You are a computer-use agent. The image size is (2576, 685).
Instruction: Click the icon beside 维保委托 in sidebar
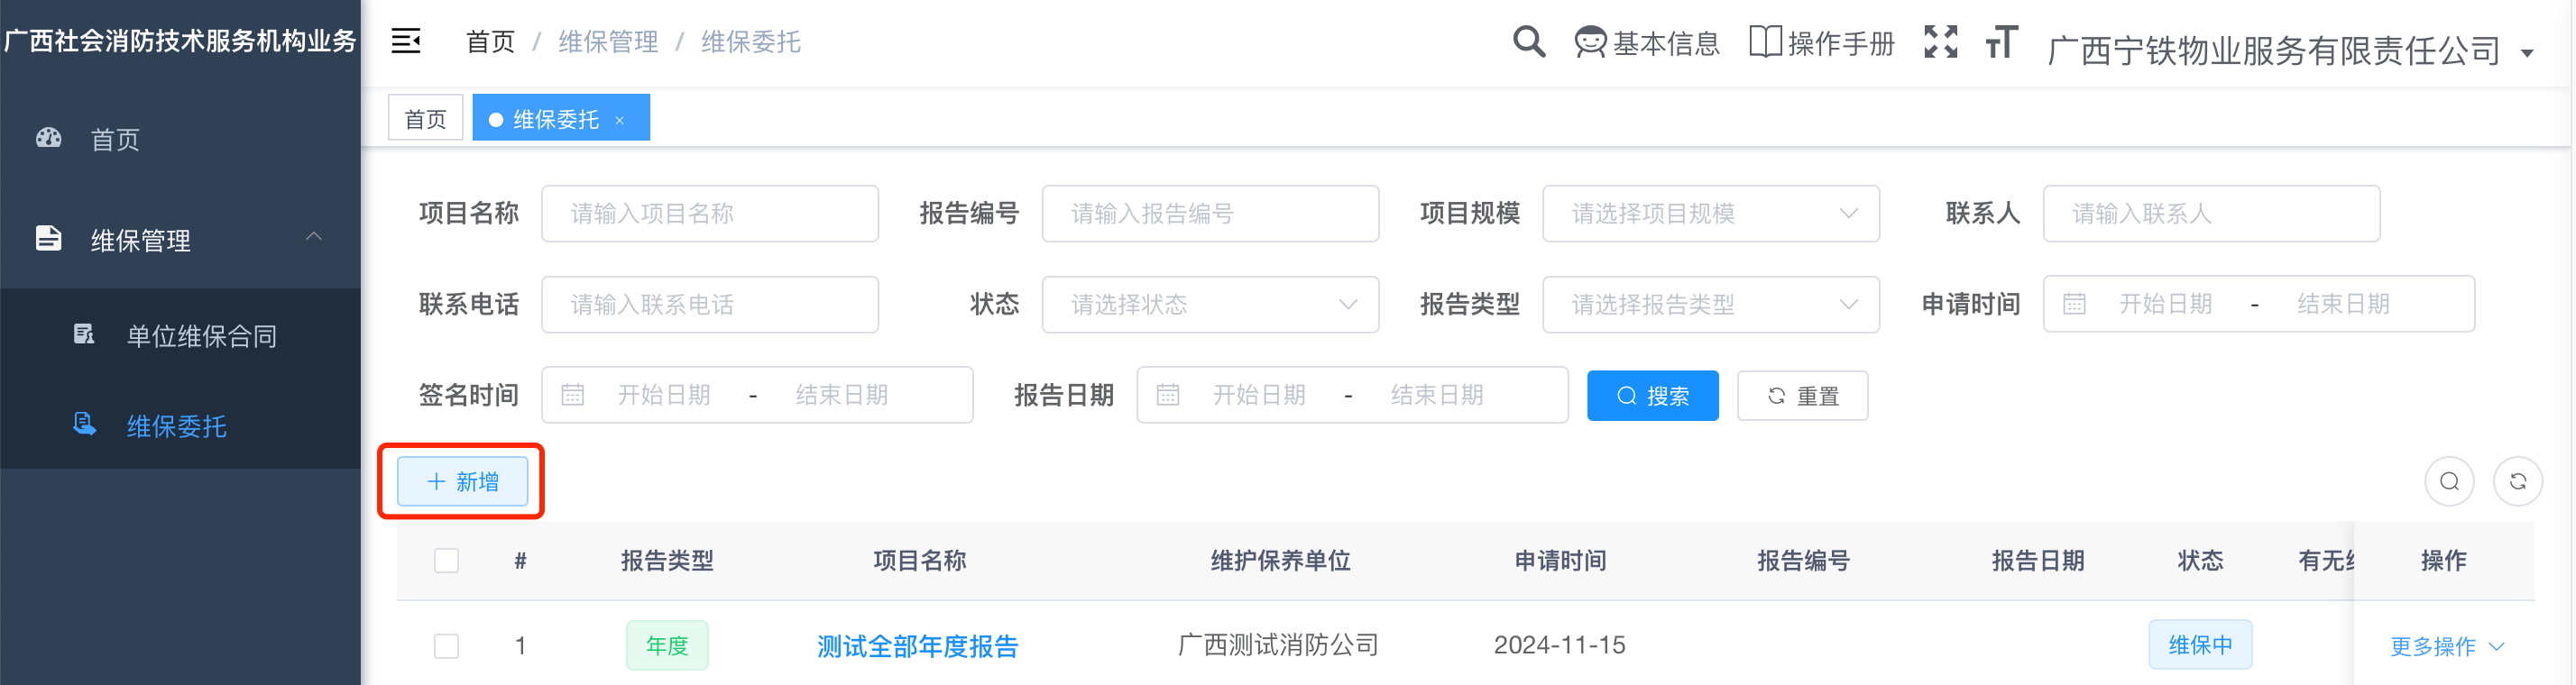(x=84, y=424)
